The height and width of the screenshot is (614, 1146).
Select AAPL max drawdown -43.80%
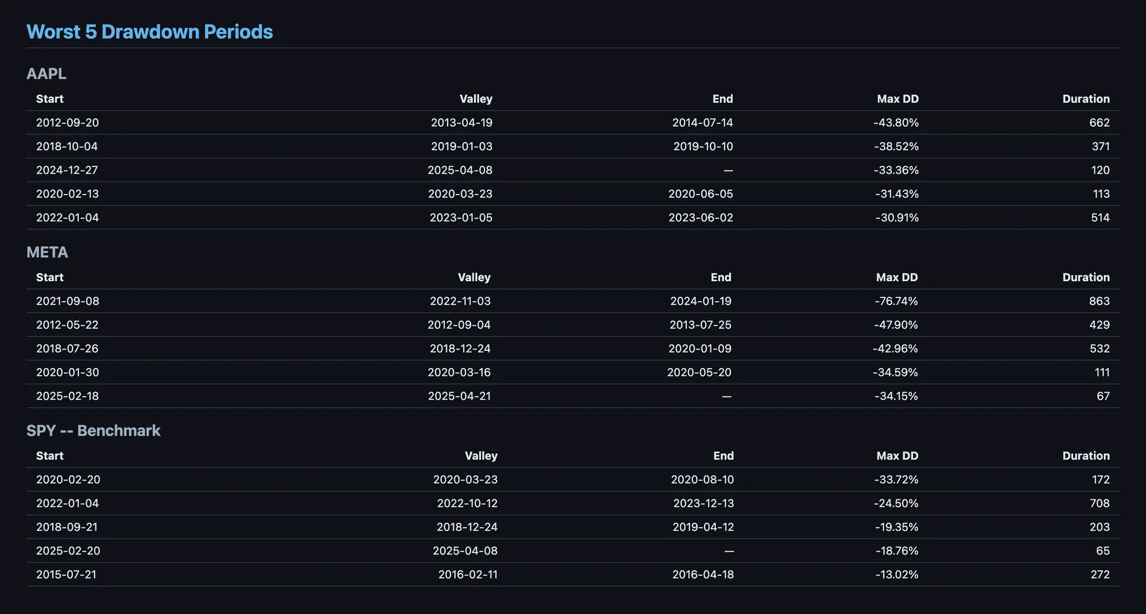(x=896, y=122)
